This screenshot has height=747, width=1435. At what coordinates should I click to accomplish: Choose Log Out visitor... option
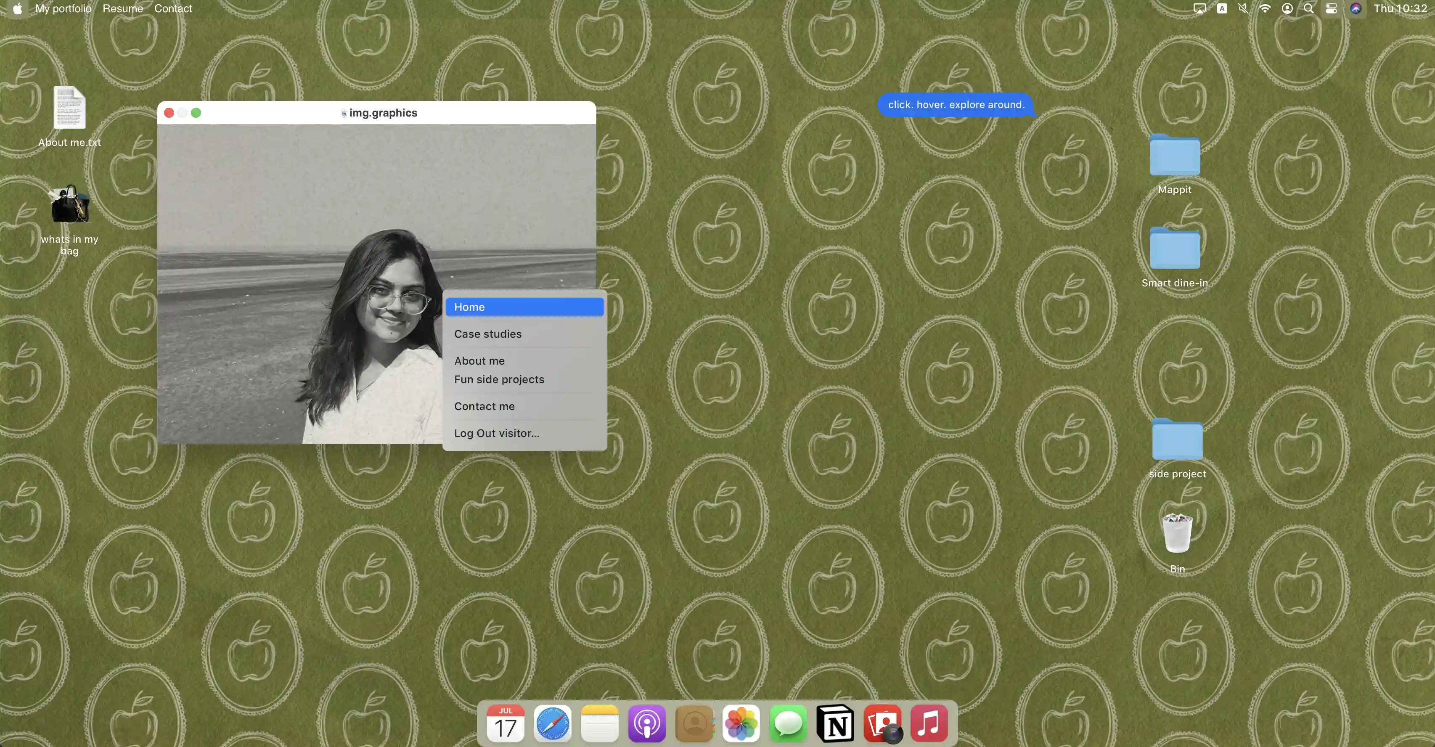point(524,433)
